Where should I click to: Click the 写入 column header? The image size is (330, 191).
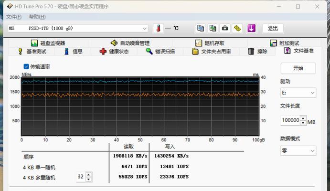170,147
